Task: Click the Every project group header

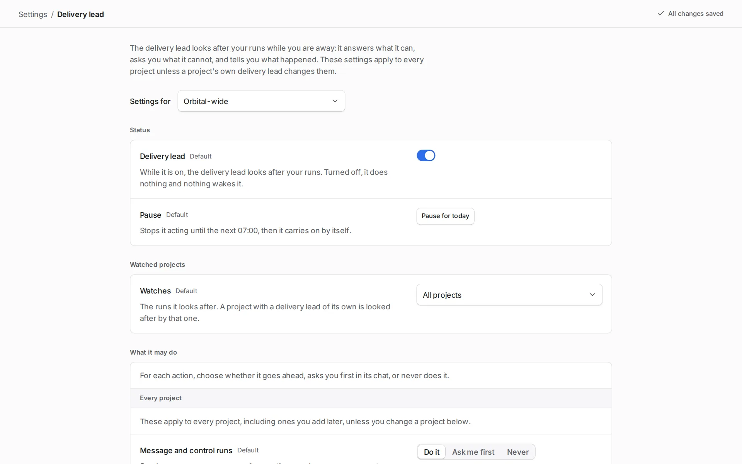Action: pos(371,398)
